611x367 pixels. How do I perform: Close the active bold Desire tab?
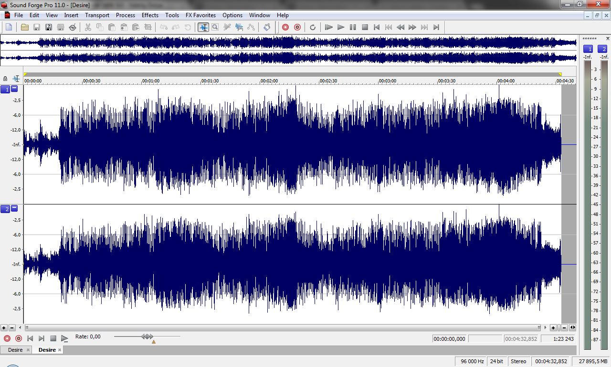60,350
